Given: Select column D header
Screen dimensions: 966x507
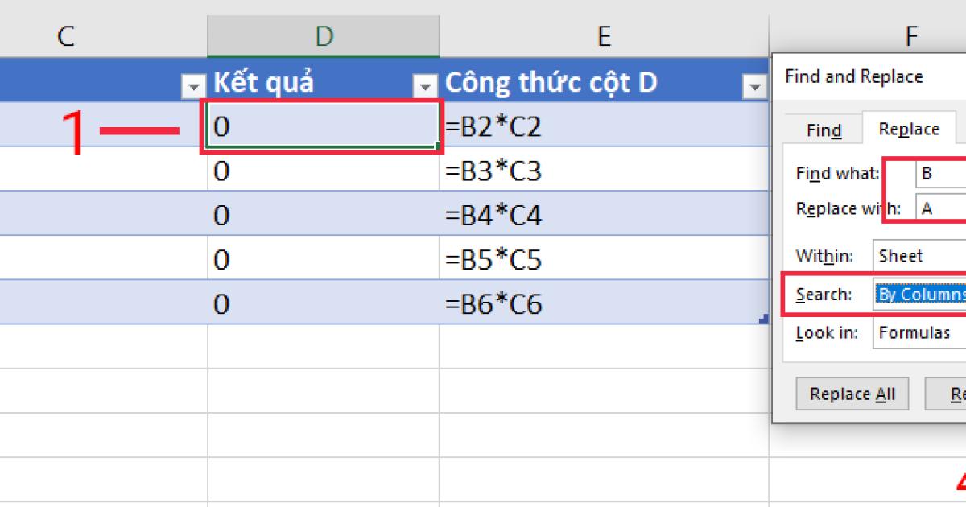Looking at the screenshot, I should (x=324, y=36).
